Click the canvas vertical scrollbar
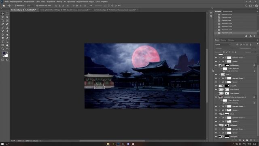The image size is (259, 146). pos(207,75)
